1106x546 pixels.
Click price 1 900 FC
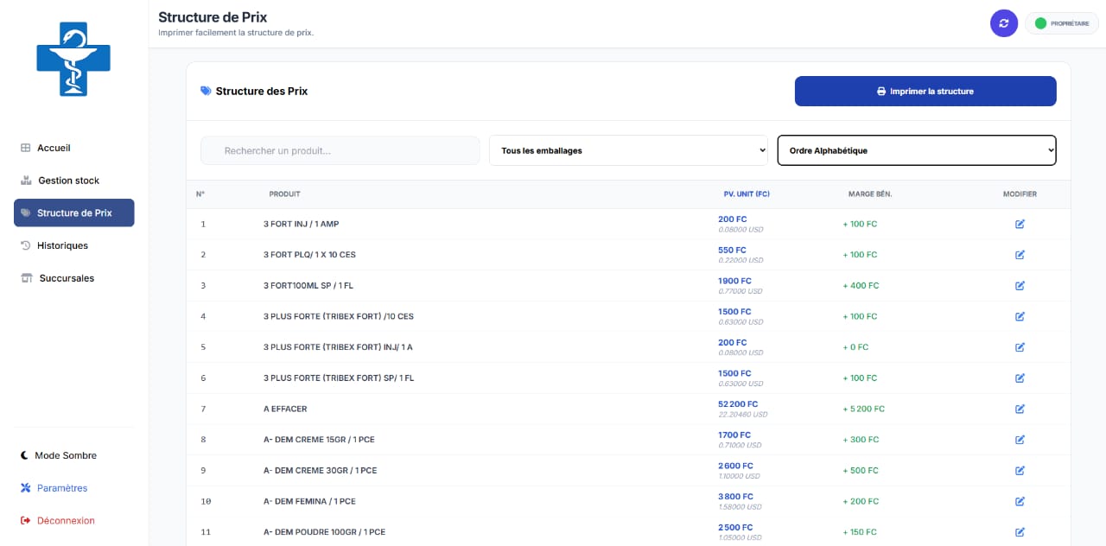(734, 281)
